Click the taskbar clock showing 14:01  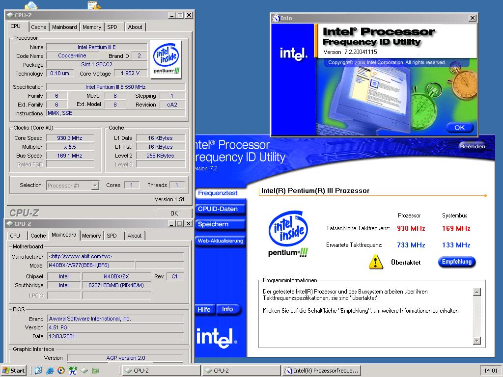click(491, 371)
